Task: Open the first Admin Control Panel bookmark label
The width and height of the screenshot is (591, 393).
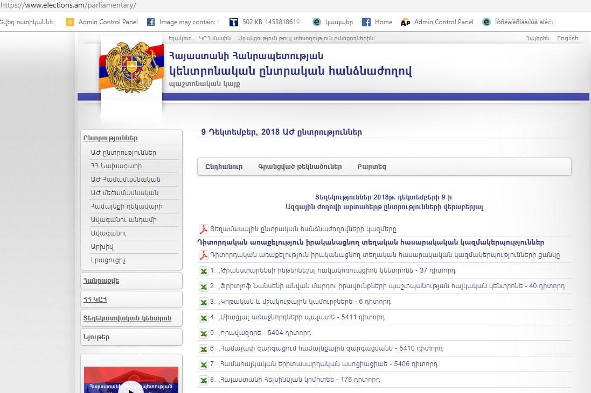Action: pos(108,22)
